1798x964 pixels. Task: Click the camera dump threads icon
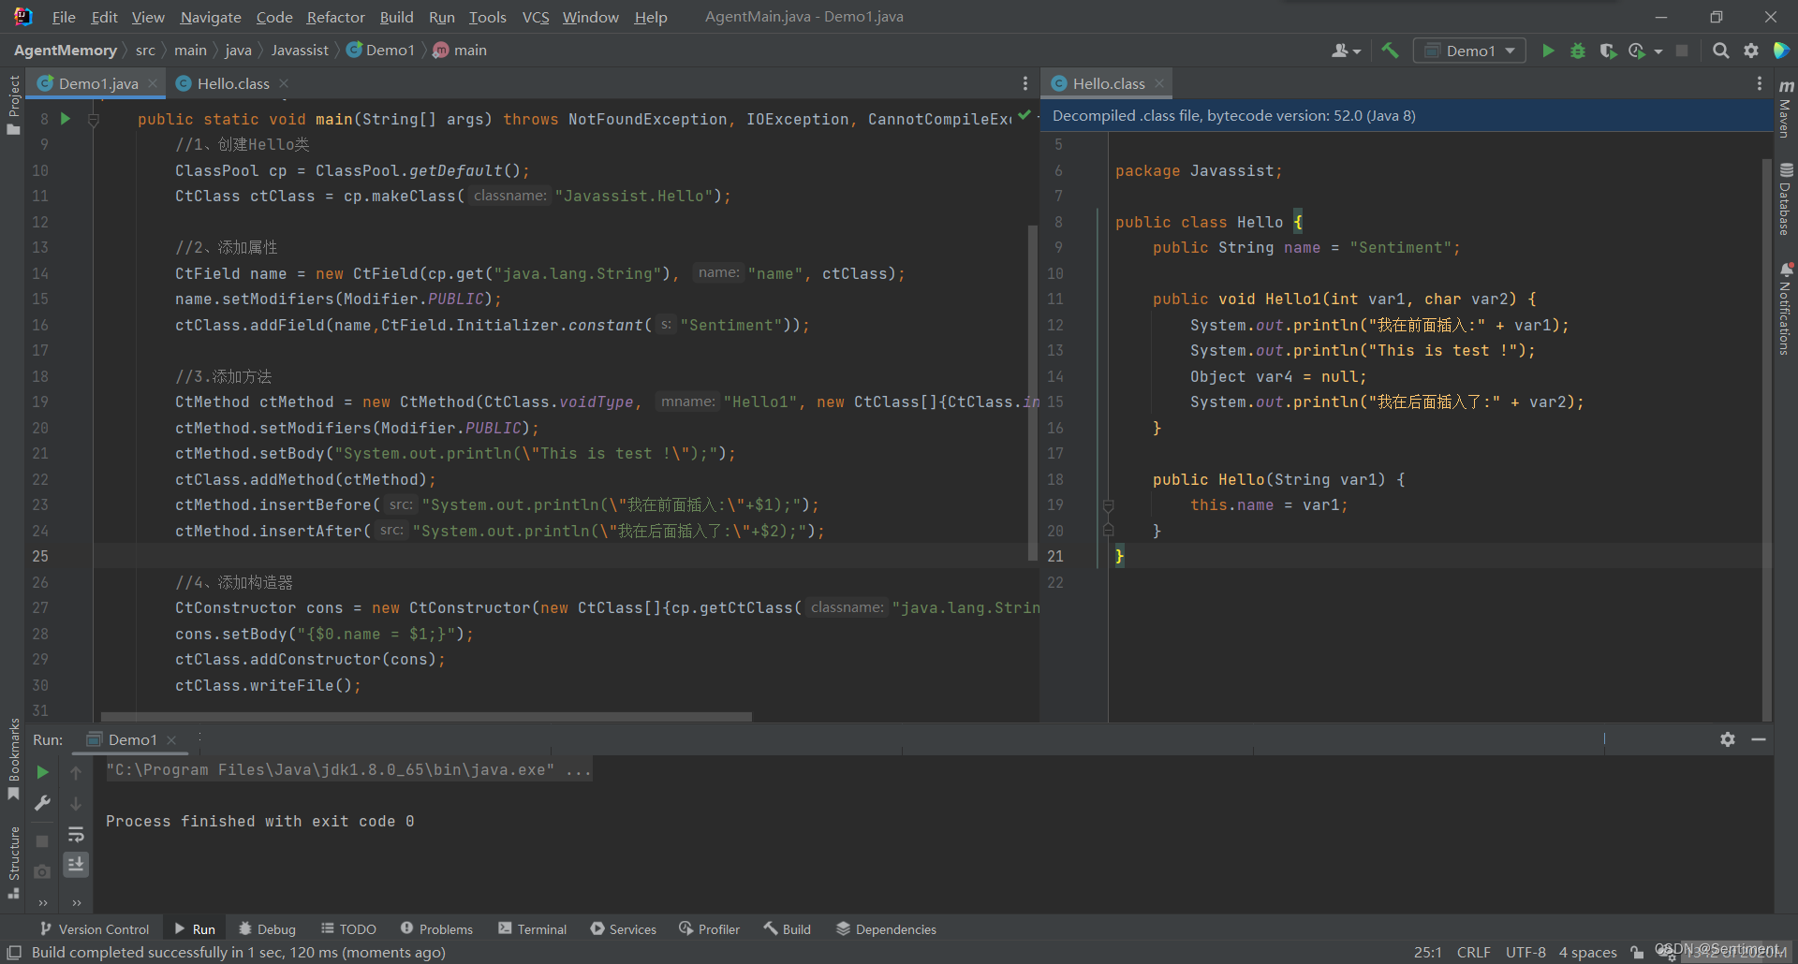pos(42,872)
